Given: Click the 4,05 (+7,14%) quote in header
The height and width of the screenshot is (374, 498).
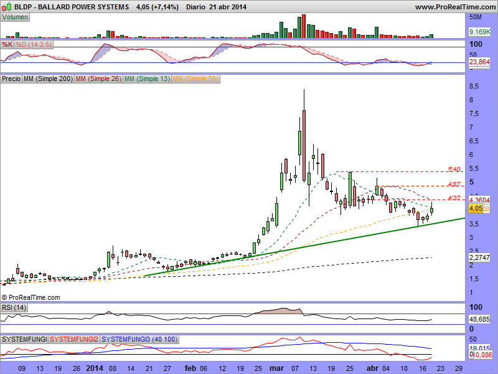Looking at the screenshot, I should coord(157,7).
